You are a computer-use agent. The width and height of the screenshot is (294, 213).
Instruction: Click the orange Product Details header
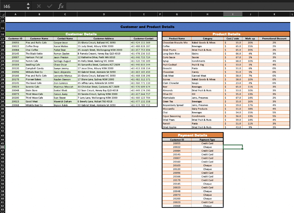(226, 34)
